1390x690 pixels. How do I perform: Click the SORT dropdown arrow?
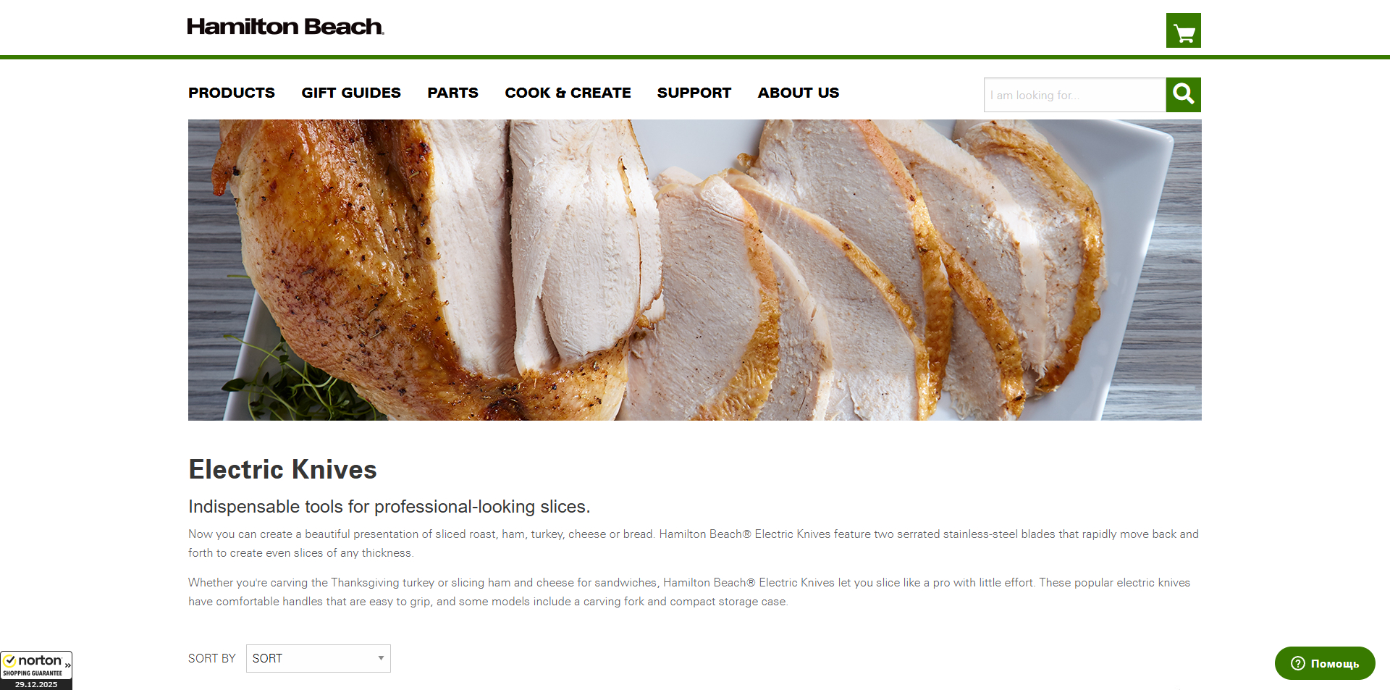point(381,658)
